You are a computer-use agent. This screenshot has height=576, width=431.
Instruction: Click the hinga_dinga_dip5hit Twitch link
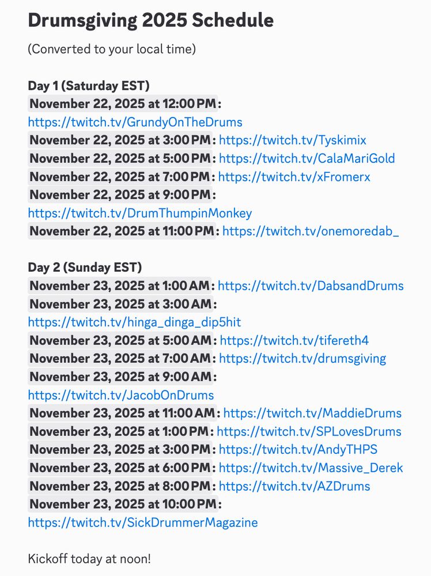point(134,322)
